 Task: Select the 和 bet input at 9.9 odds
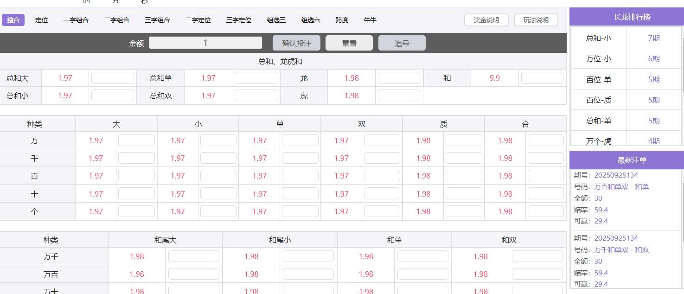coord(542,78)
